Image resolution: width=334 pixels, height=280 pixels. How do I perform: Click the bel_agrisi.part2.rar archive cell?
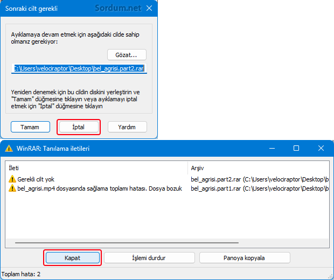tap(260, 179)
